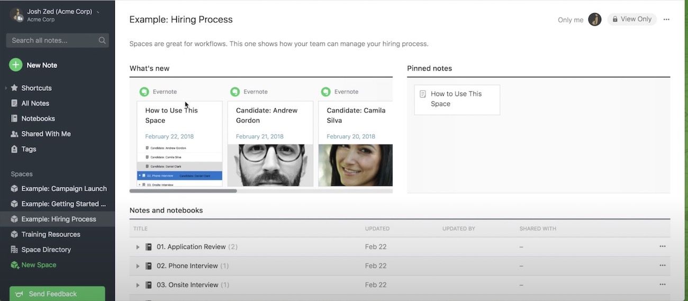Image resolution: width=688 pixels, height=301 pixels.
Task: Click the search magnifier icon
Action: pyautogui.click(x=102, y=40)
